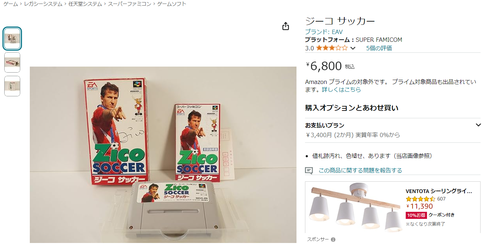Go to 任天堂システム breadcrumb
The width and height of the screenshot is (488, 249).
pyautogui.click(x=85, y=4)
